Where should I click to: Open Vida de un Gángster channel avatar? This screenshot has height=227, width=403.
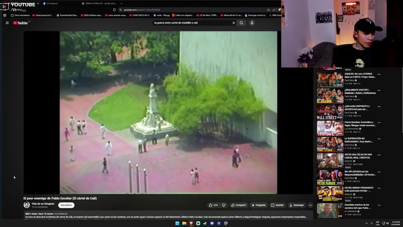click(x=27, y=205)
